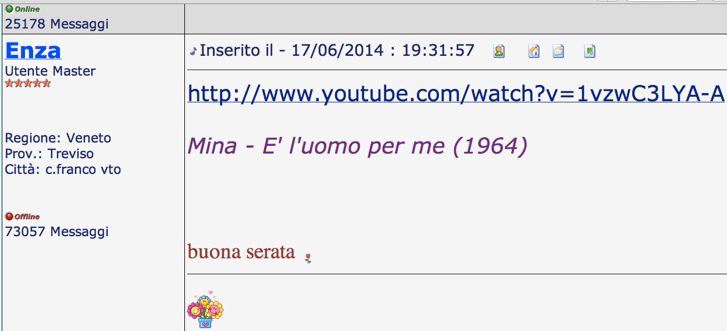
Task: Open the YouTube watch link
Action: click(457, 93)
